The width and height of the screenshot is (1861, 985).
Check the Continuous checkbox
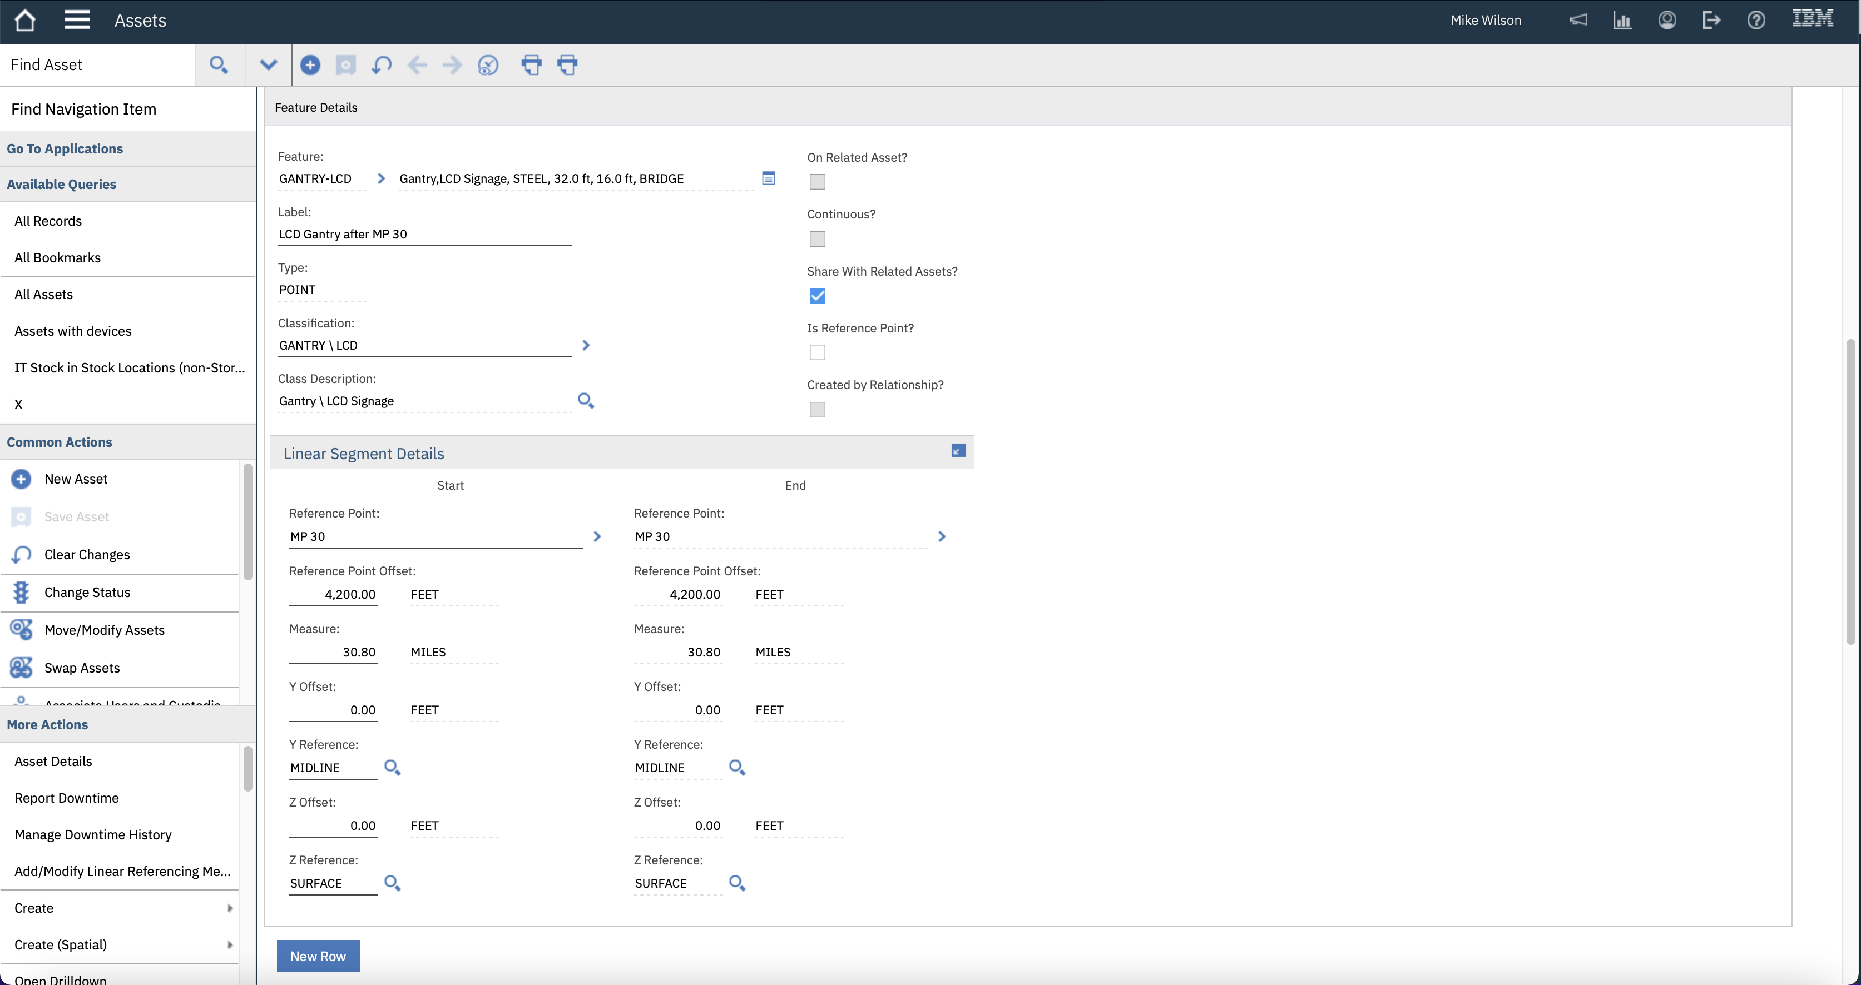click(817, 238)
